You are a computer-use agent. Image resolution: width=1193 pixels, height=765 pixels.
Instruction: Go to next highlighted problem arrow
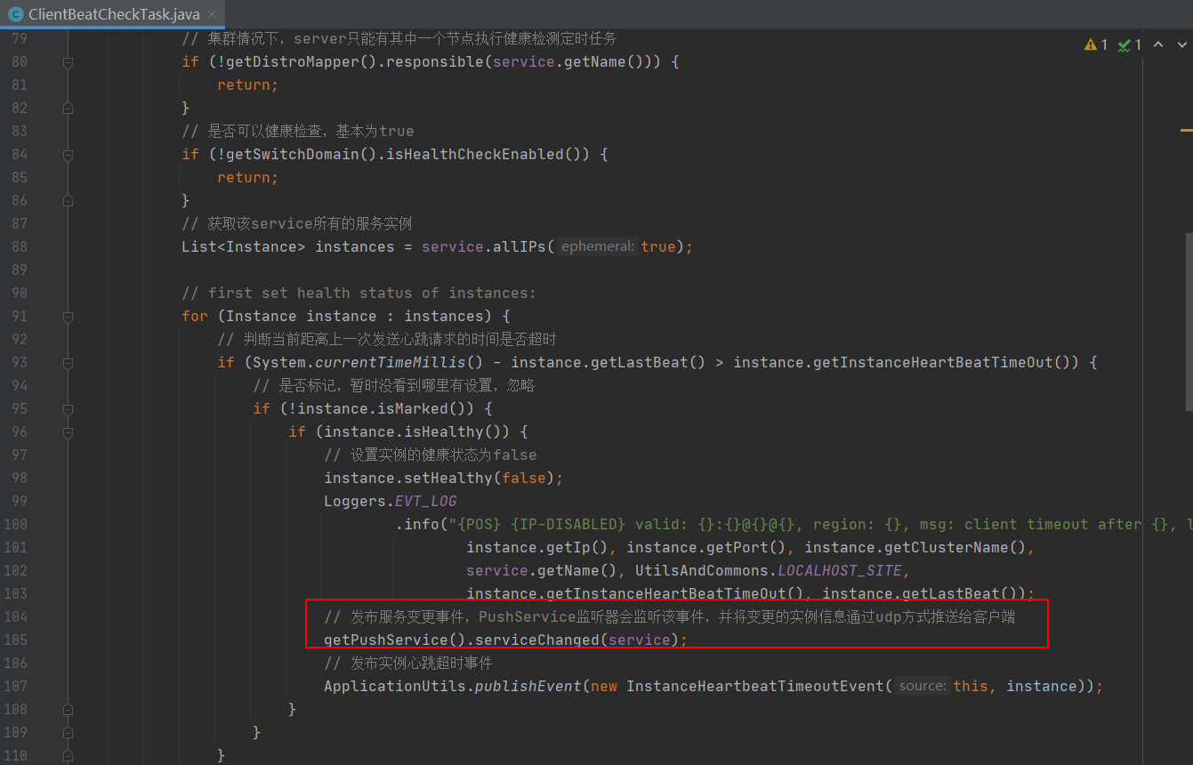pyautogui.click(x=1181, y=44)
